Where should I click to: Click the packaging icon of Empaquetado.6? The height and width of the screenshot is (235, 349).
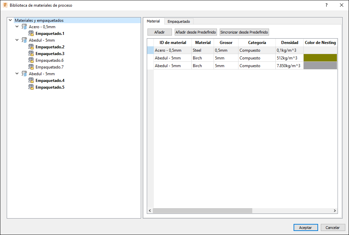31,60
